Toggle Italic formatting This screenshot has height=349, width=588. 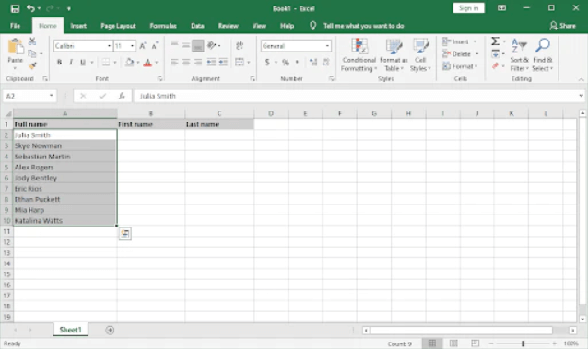(71, 63)
